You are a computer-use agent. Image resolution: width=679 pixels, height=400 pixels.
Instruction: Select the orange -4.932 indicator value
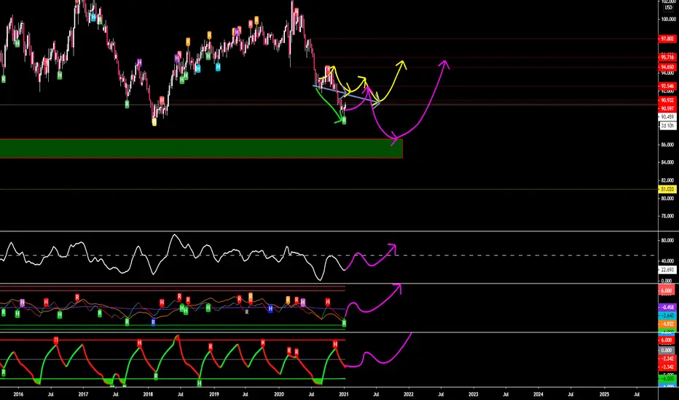click(x=667, y=324)
